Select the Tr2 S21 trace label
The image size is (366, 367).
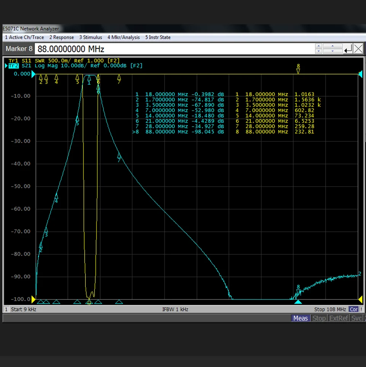[75, 66]
